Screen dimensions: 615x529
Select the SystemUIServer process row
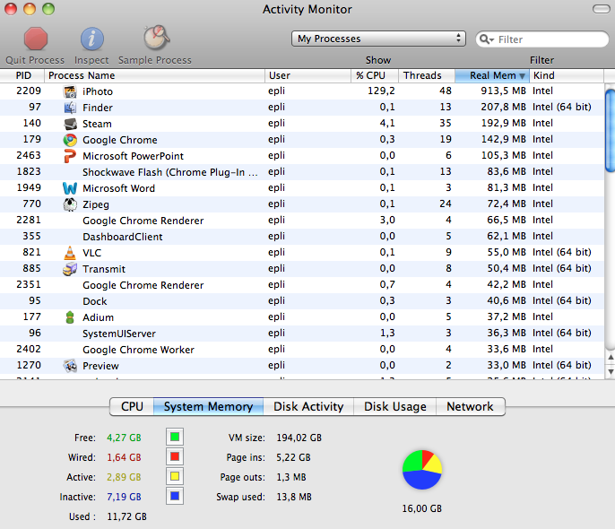coord(302,334)
